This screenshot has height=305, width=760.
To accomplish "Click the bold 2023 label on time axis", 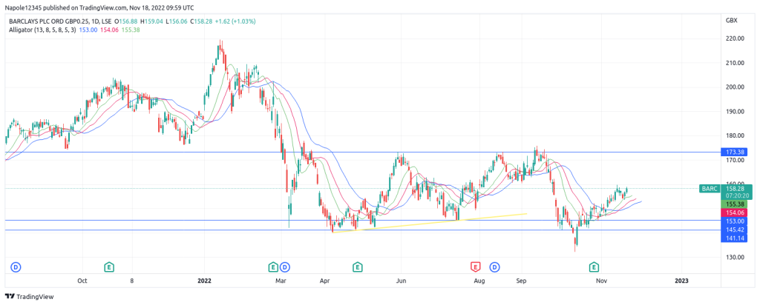I will [681, 281].
